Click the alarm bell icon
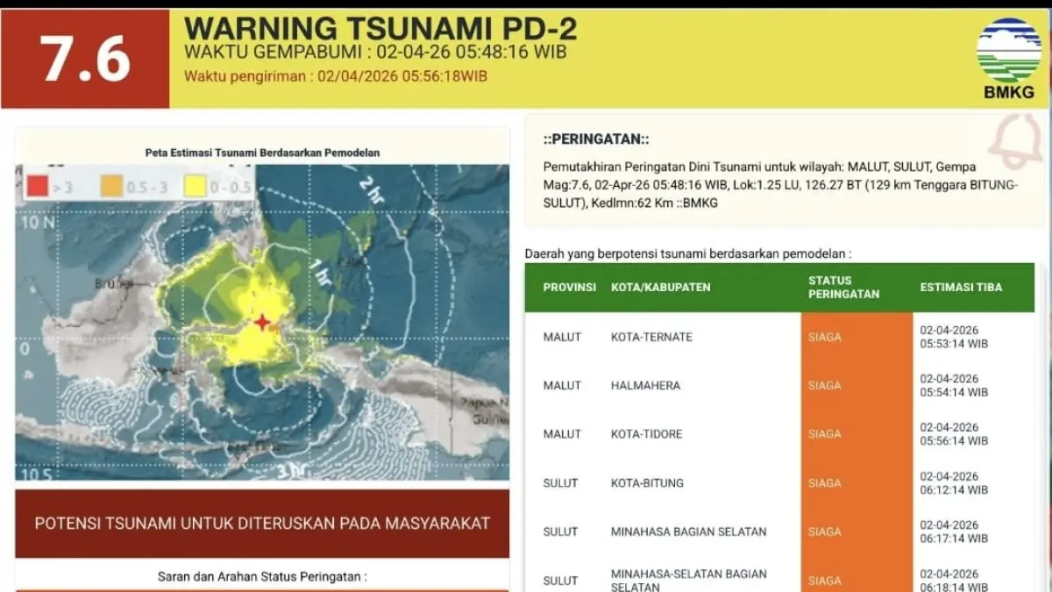This screenshot has height=592, width=1052. click(1015, 141)
